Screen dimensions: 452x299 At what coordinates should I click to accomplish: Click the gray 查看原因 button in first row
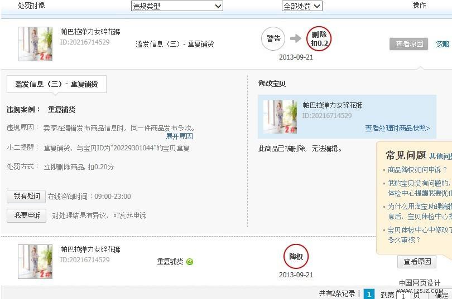point(408,44)
